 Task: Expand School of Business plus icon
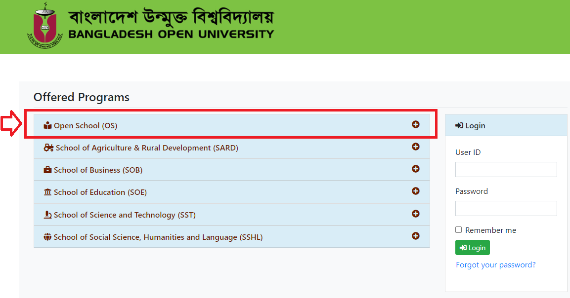[415, 169]
